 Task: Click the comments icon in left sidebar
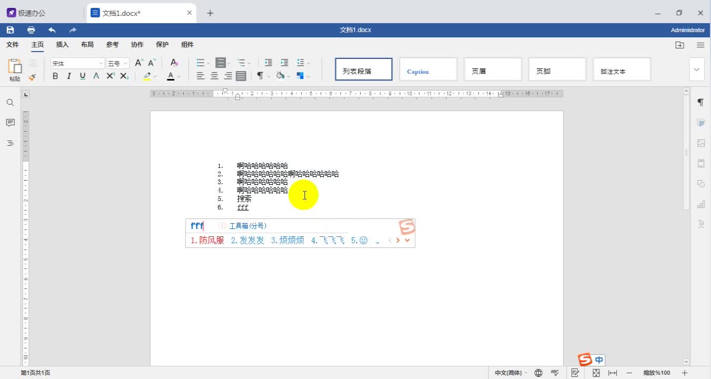pos(10,123)
